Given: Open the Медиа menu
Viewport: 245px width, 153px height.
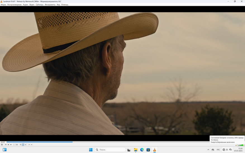Looking at the screenshot, I should click(3, 5).
